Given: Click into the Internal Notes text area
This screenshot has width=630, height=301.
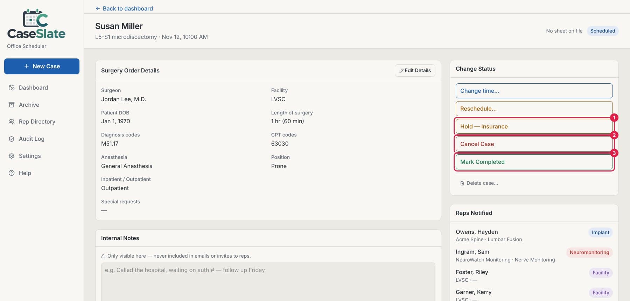Looking at the screenshot, I should 268,282.
